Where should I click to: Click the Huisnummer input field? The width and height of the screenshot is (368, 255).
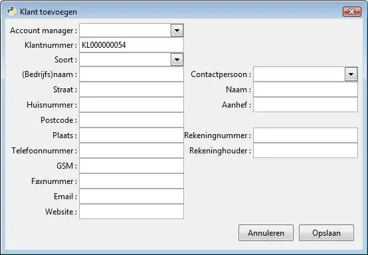point(132,105)
